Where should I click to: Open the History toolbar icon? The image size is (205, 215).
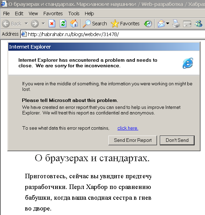tap(148, 24)
